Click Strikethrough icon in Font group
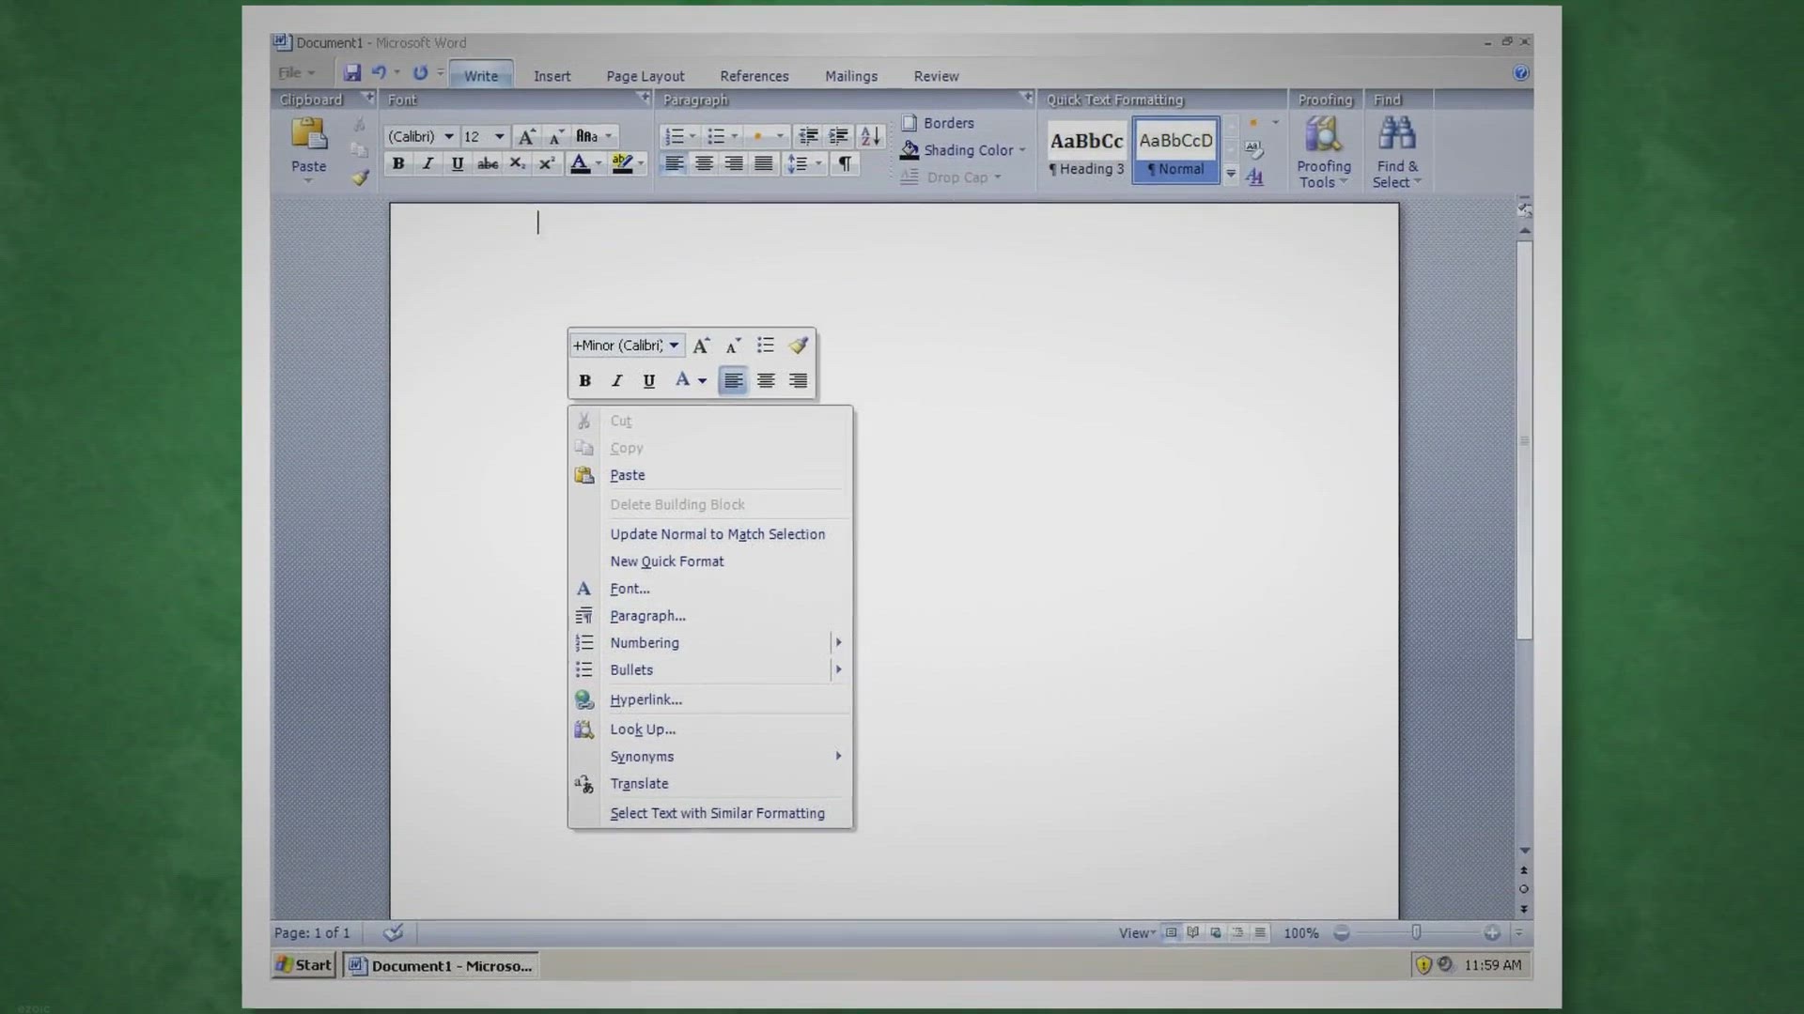1804x1014 pixels. pyautogui.click(x=488, y=163)
